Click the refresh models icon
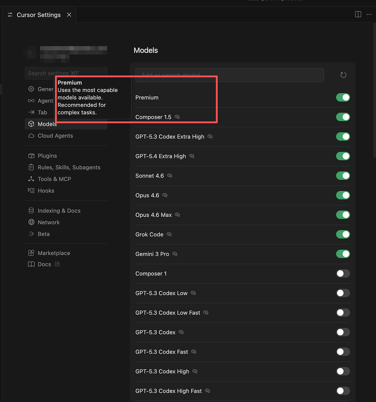 (x=343, y=75)
